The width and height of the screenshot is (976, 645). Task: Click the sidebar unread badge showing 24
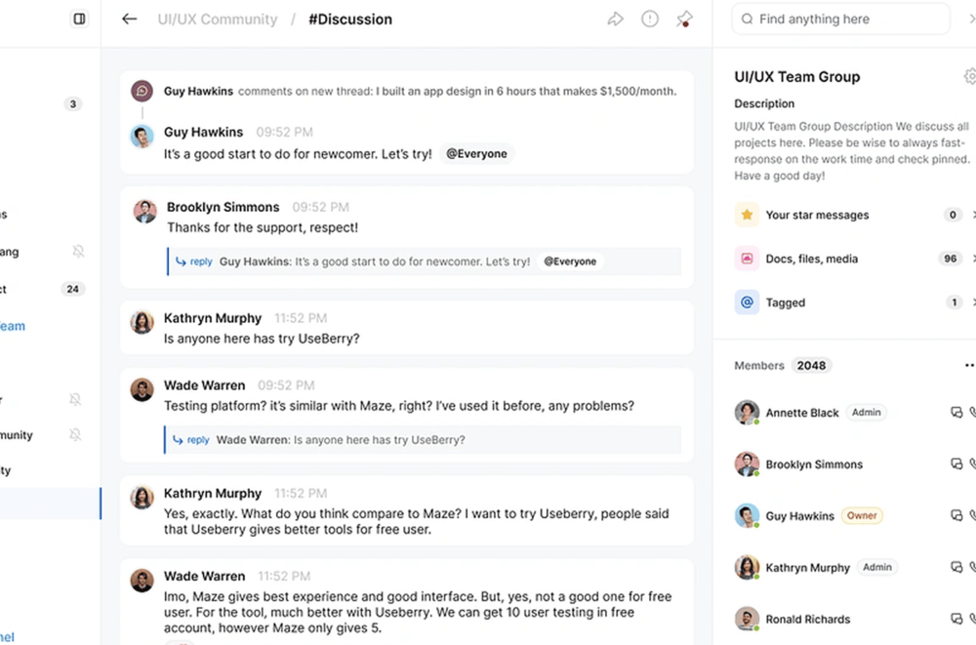(x=73, y=289)
